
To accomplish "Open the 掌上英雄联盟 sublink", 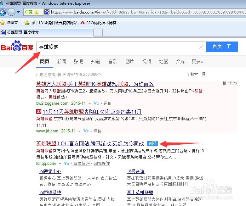I will [x=140, y=192].
